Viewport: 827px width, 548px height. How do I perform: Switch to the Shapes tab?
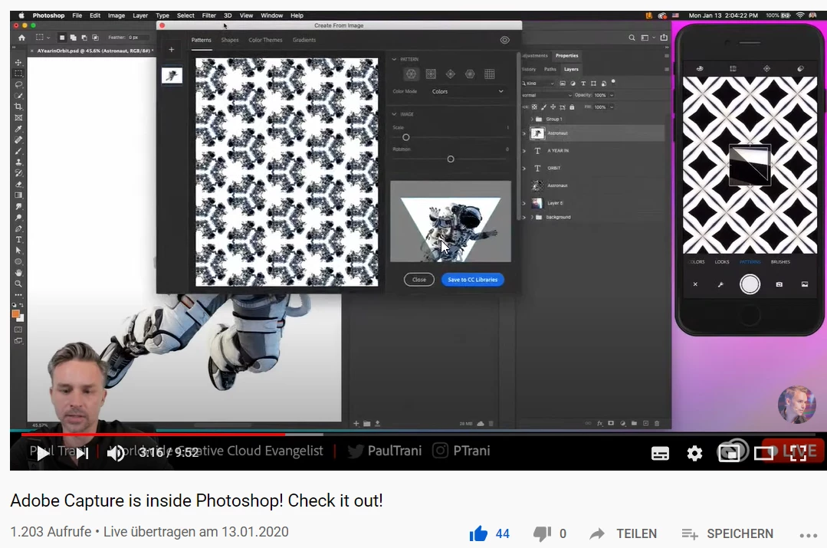(230, 40)
